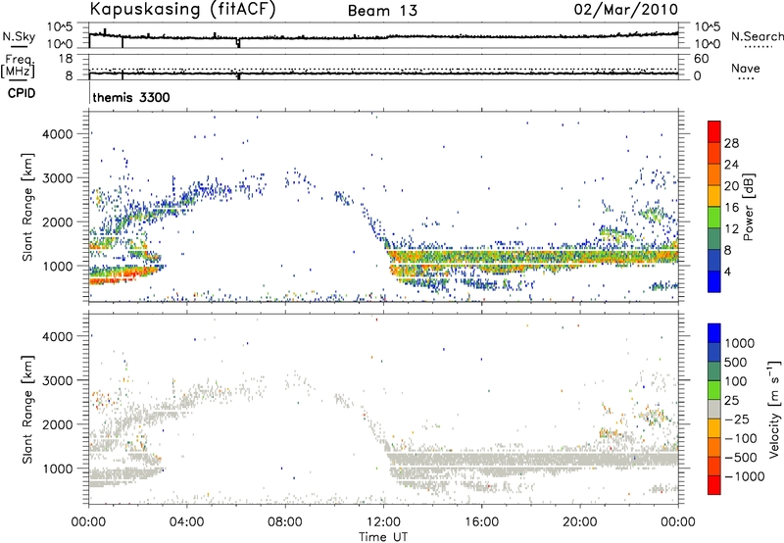
Task: Click the "500" label on Velocity color bar
Action: tap(735, 363)
